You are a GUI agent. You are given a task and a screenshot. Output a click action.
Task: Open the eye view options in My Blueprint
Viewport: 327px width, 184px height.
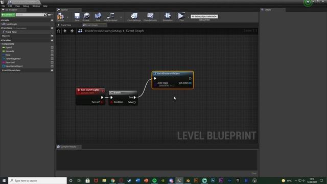tap(50, 15)
